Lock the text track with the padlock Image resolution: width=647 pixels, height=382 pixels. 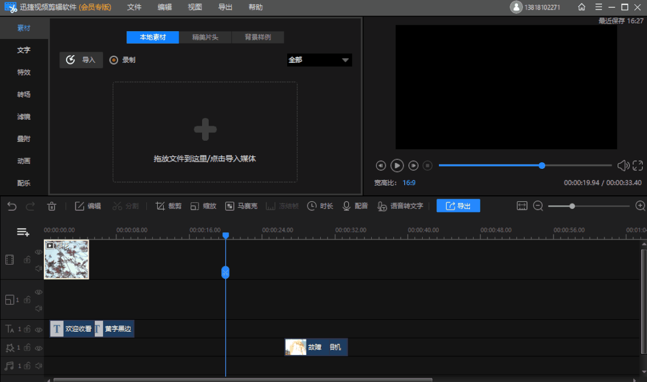[27, 329]
